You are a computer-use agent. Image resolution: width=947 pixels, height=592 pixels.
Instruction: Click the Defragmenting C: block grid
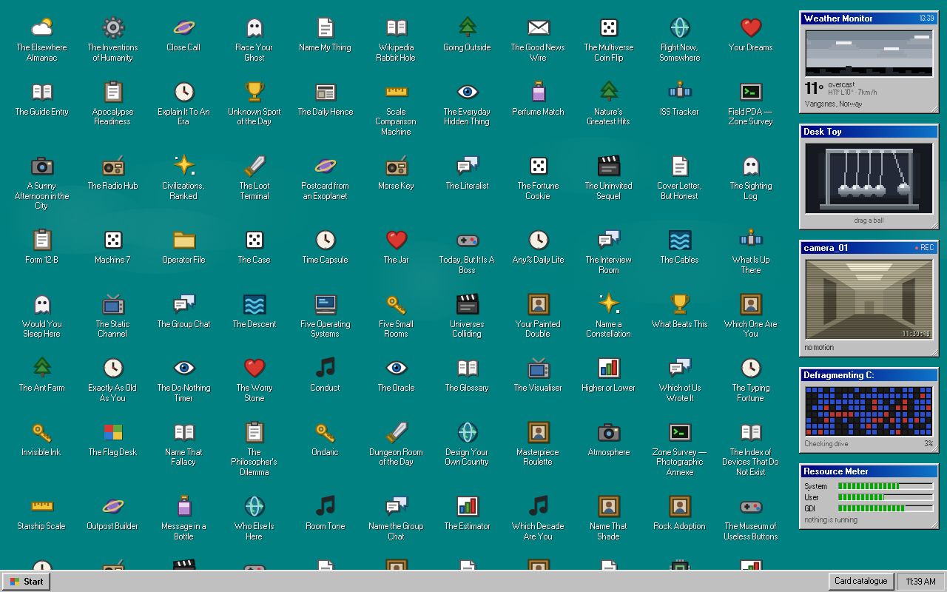pos(869,411)
